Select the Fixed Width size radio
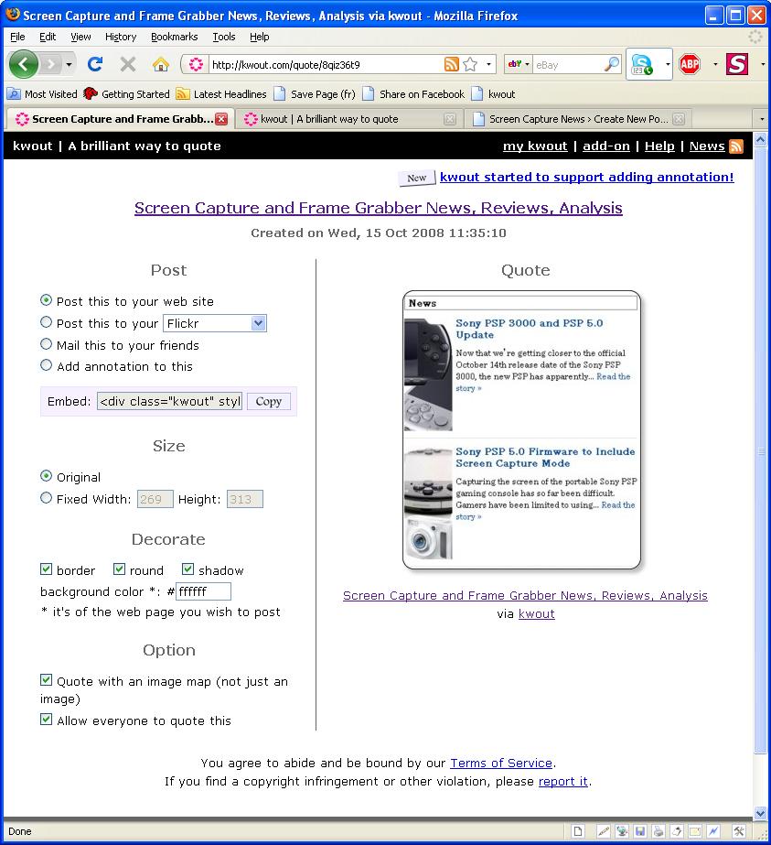The image size is (771, 845). 47,498
